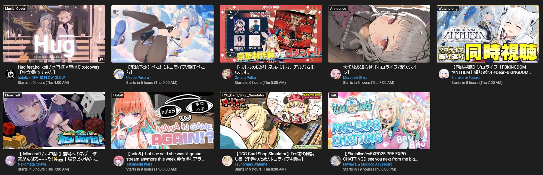Image resolution: width=543 pixels, height=175 pixels.
Task: Select the TCG_Card_Shop_Simulator tag label
Action: (243, 95)
